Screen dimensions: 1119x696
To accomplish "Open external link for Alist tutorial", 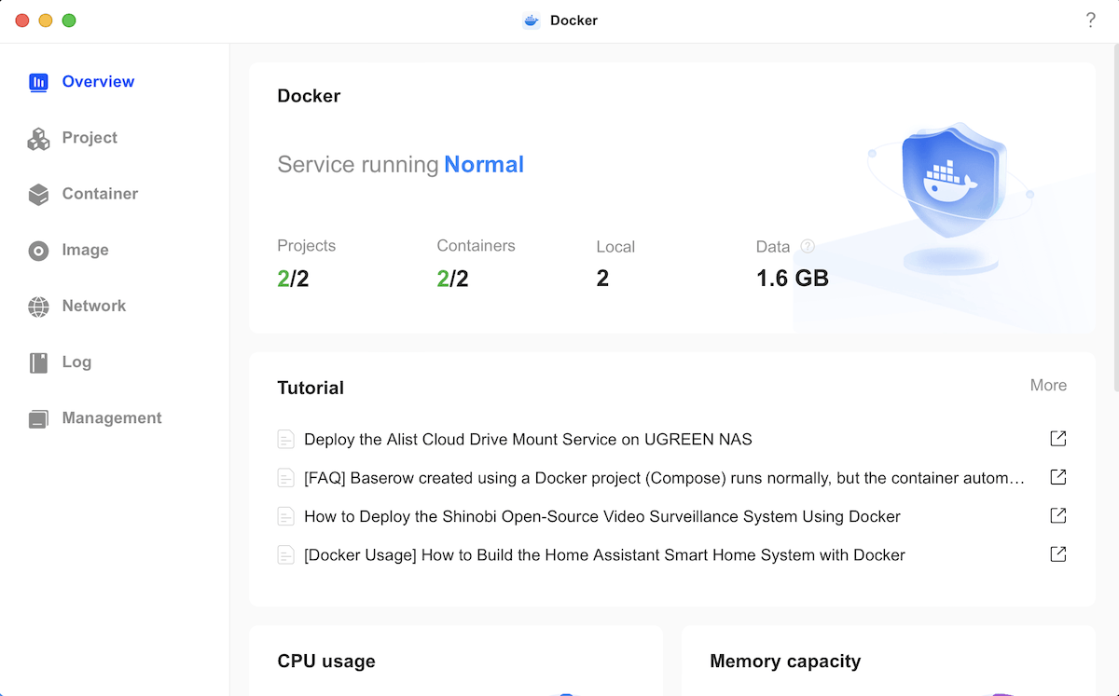I will pos(1057,439).
